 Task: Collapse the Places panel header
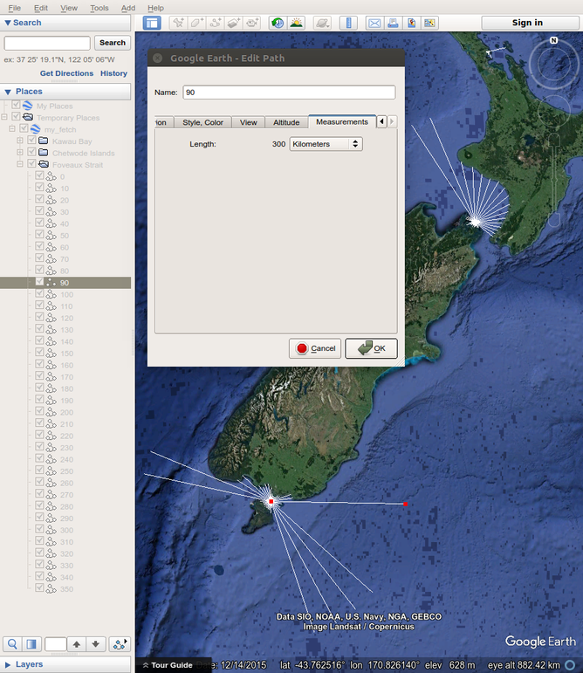pos(65,92)
